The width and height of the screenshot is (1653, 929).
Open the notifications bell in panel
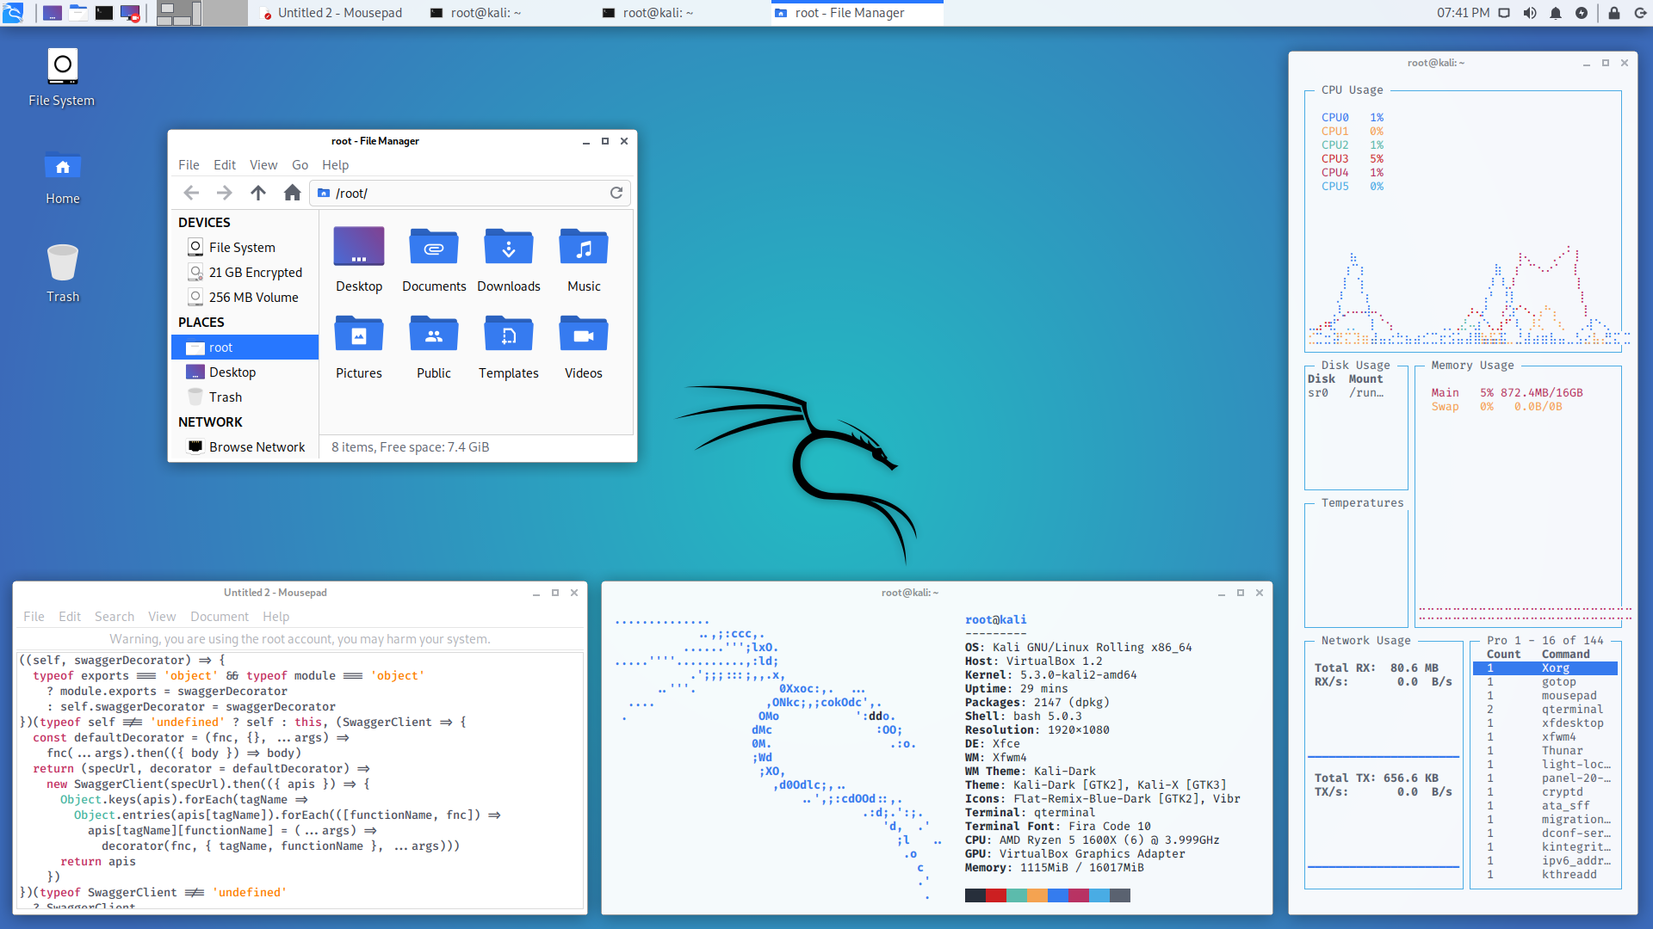coord(1556,13)
